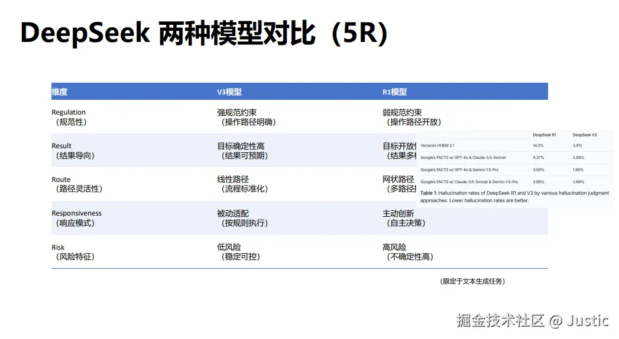Image resolution: width=619 pixels, height=339 pixels.
Task: Click the "3.09%" value
Action: (x=539, y=169)
